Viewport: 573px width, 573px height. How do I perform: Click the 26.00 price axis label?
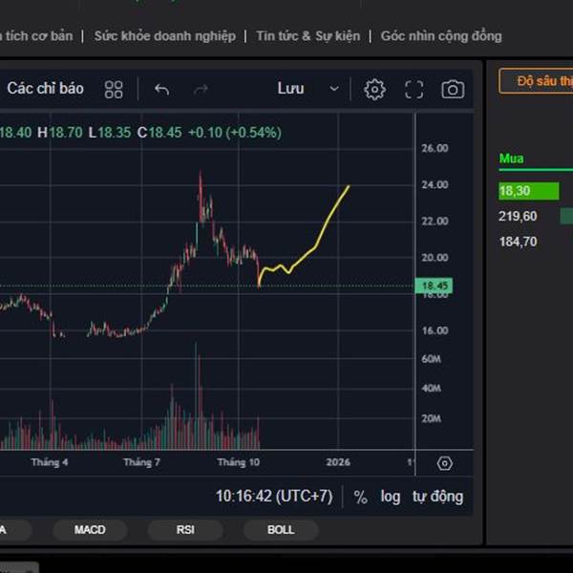pyautogui.click(x=435, y=148)
